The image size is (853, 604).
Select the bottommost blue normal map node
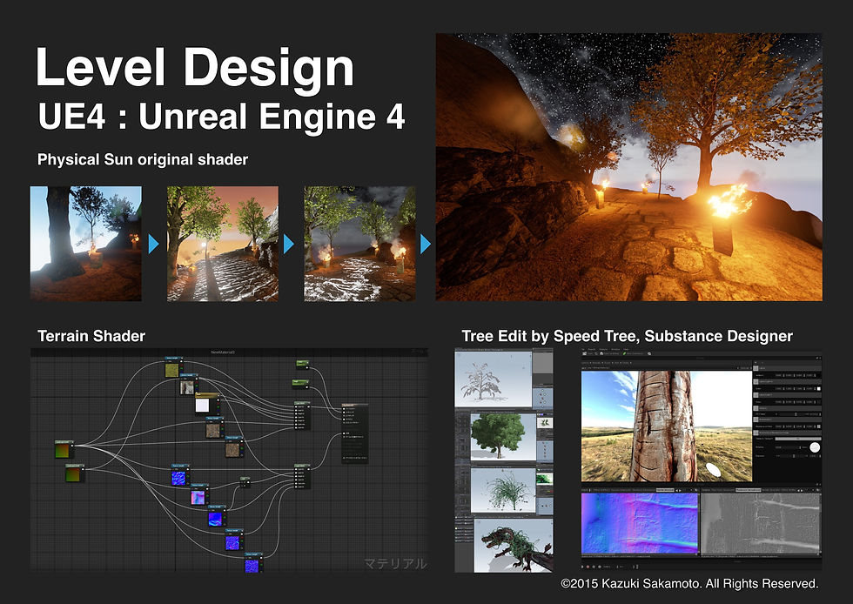pyautogui.click(x=253, y=562)
